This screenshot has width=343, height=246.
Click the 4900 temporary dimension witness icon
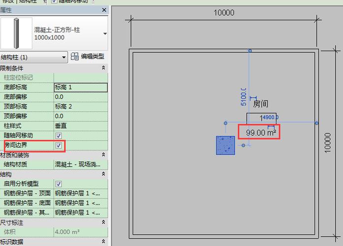271,127
